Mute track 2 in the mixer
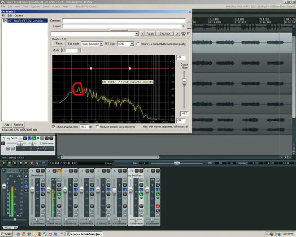Image resolution: width=296 pixels, height=237 pixels. click(55, 171)
